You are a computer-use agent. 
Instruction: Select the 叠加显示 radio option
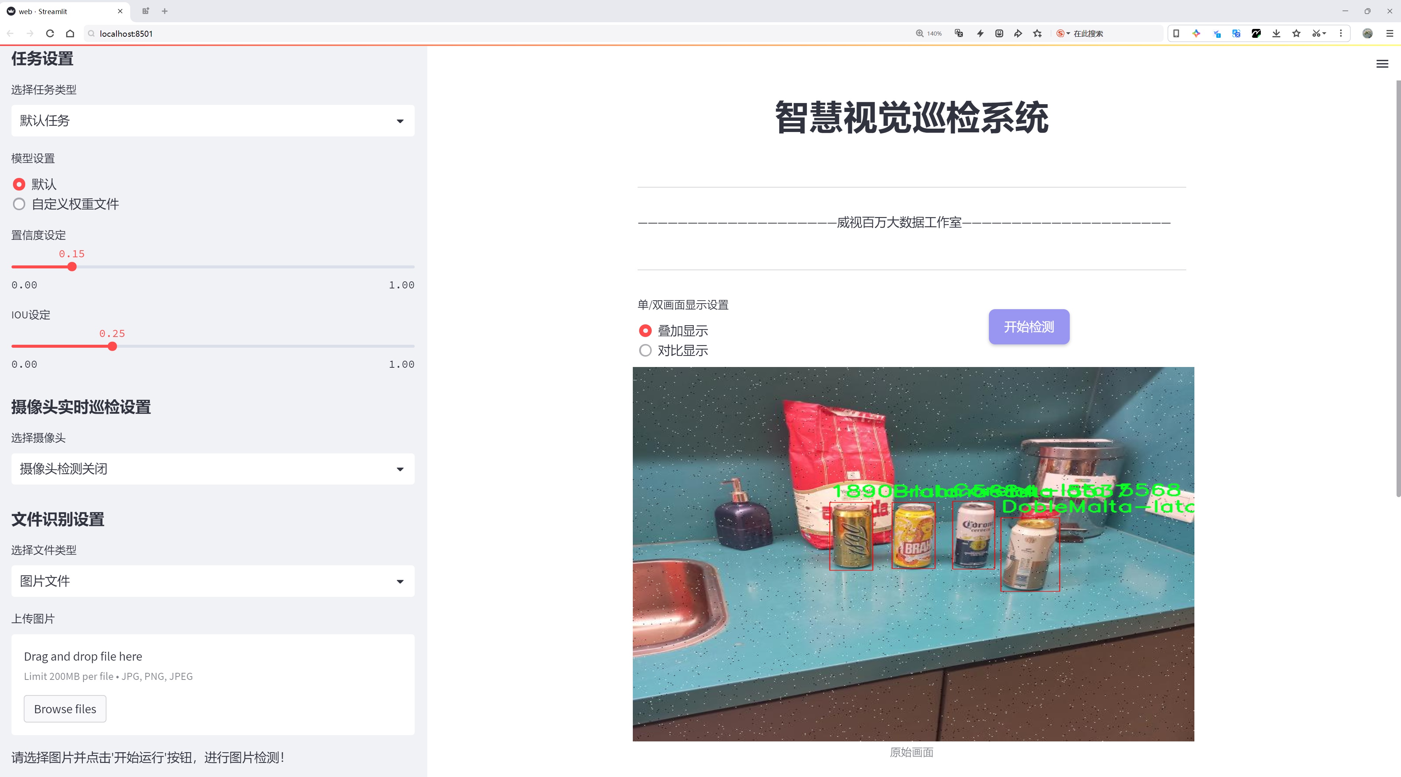[x=645, y=331]
